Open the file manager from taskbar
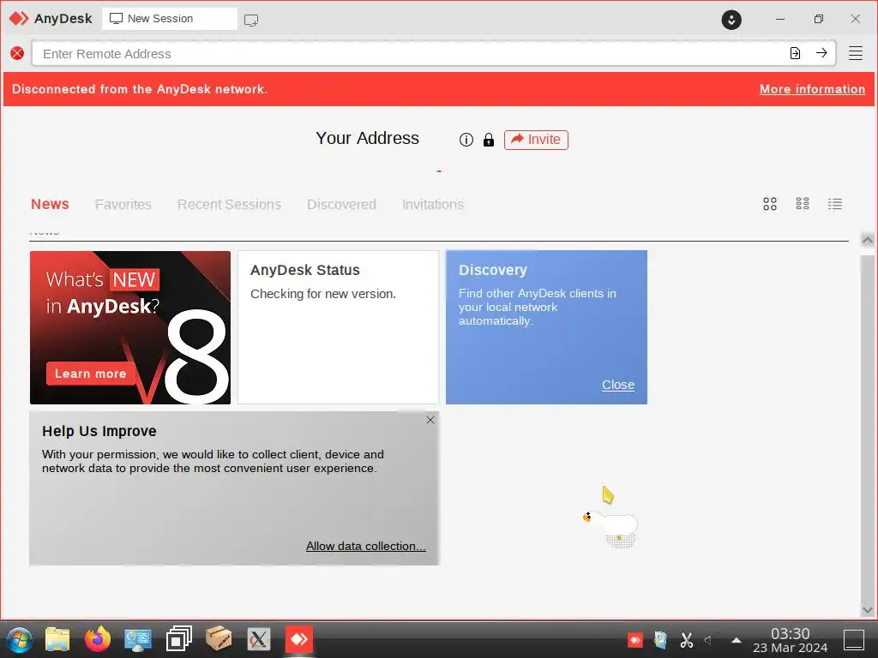Image resolution: width=878 pixels, height=658 pixels. [x=57, y=639]
